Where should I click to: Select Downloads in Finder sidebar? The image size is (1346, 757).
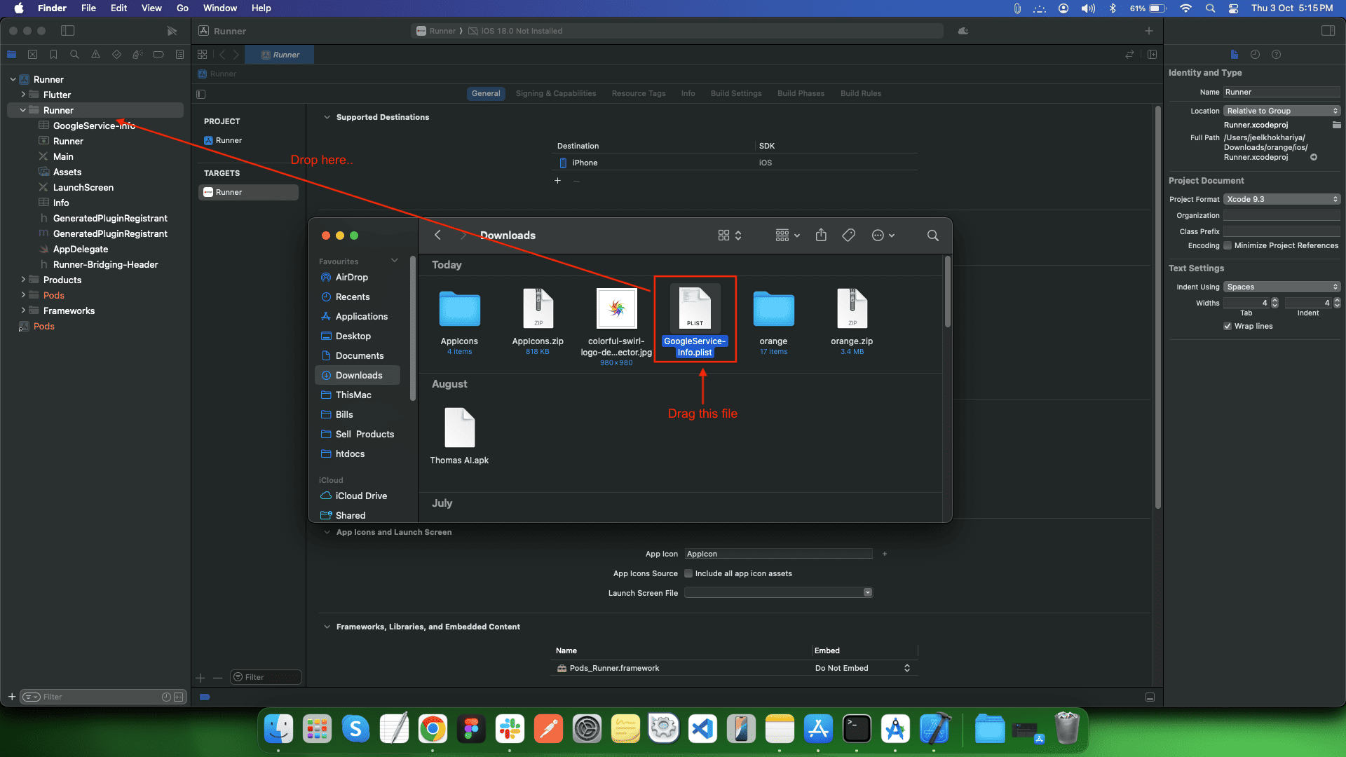(358, 376)
